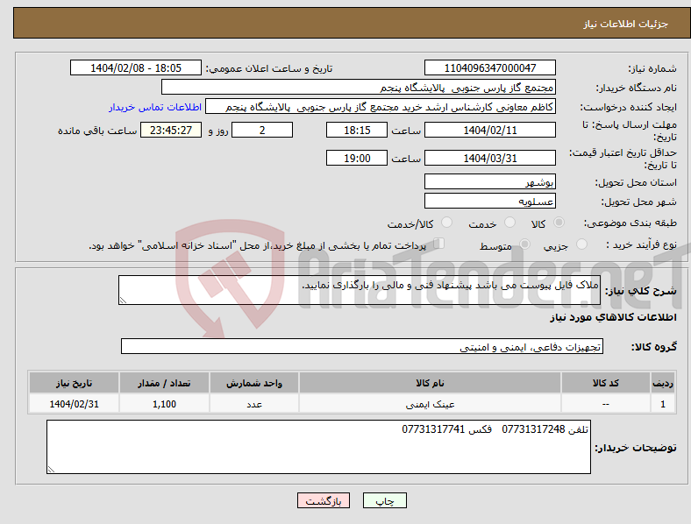Select the جزیی purchase type radio

pyautogui.click(x=581, y=244)
